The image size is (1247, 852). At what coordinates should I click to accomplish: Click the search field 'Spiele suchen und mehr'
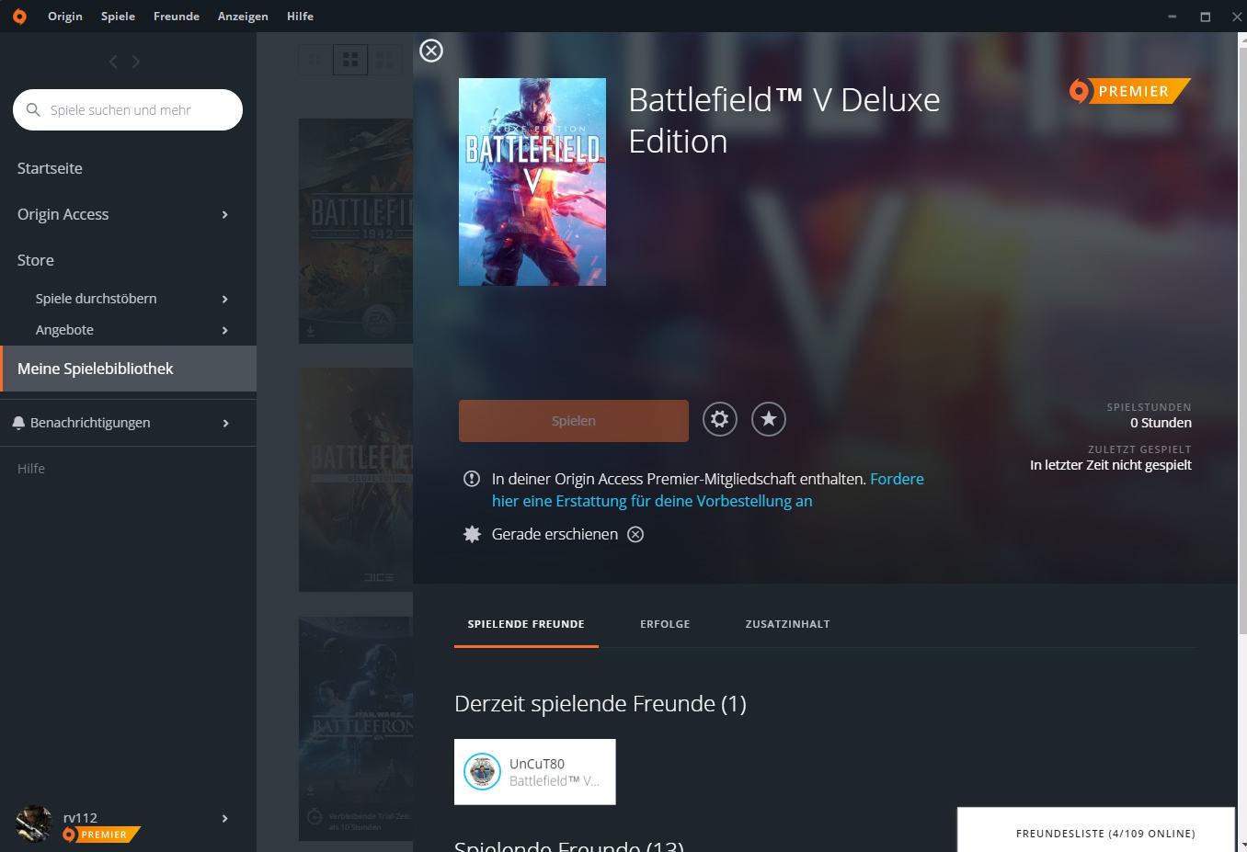(128, 109)
